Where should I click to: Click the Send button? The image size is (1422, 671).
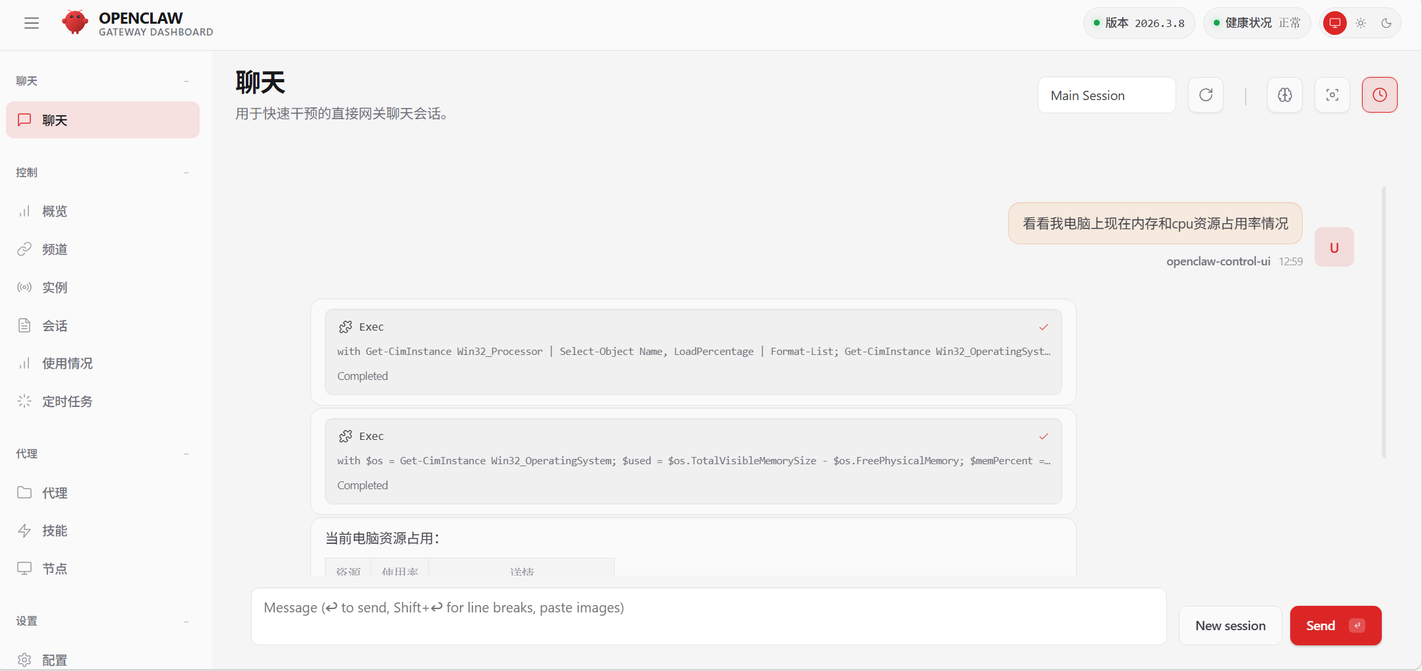tap(1335, 626)
